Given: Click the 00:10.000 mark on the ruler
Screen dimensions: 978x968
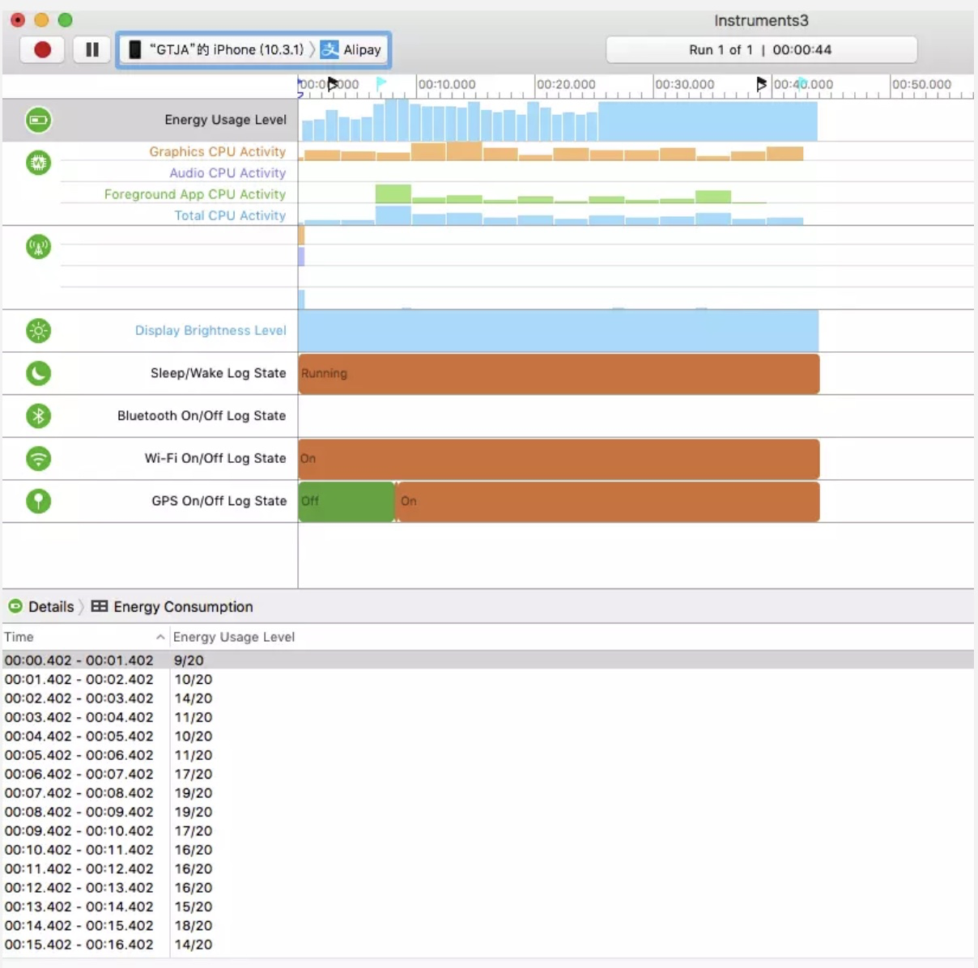Looking at the screenshot, I should coord(447,84).
